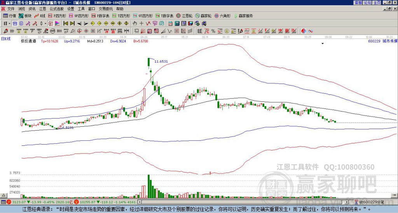Viewport: 398px width, 213px height.
Task: Open the 设置 menu
Action: tap(71, 9)
